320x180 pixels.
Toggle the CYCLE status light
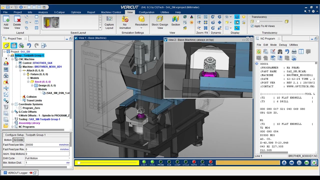point(186,162)
